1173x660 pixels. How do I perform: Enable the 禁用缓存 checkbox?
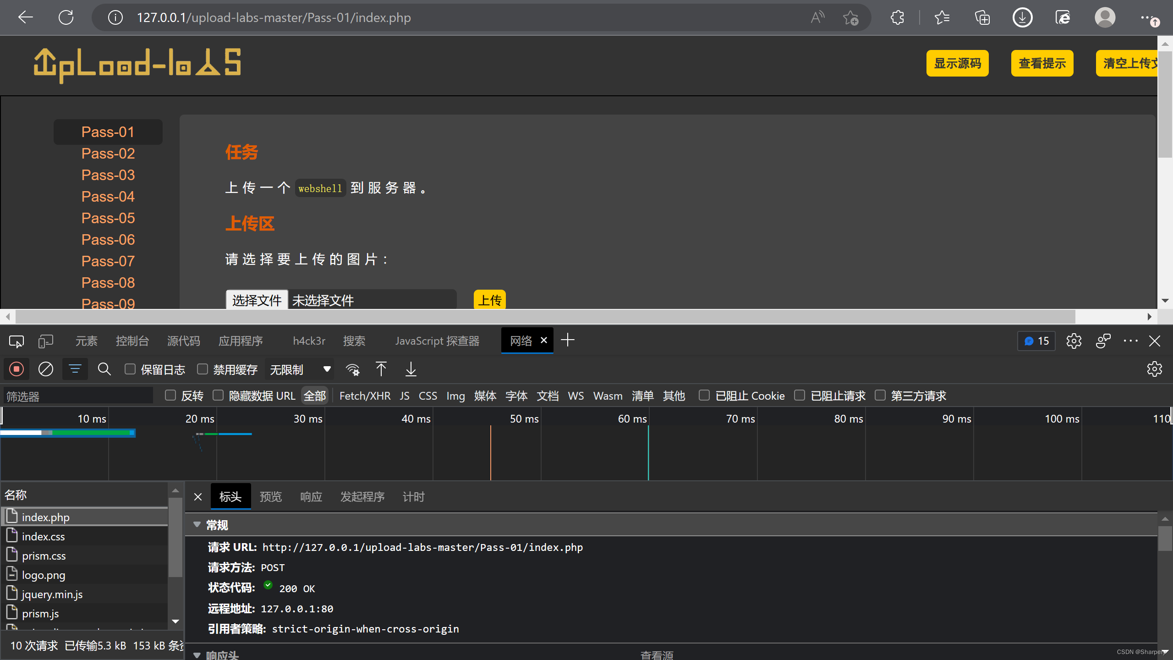click(202, 369)
